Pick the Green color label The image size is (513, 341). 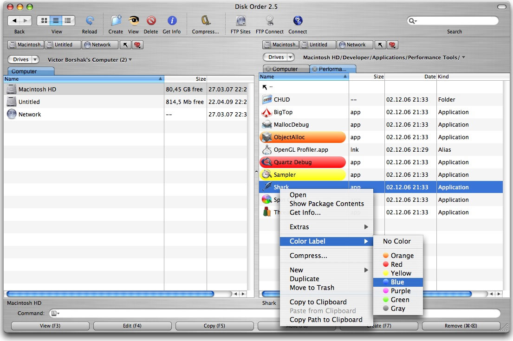click(x=398, y=300)
